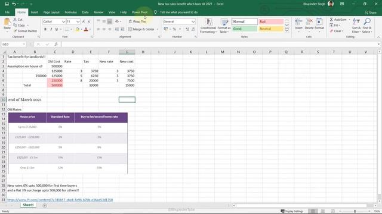Click AutoSum

[x=338, y=20]
